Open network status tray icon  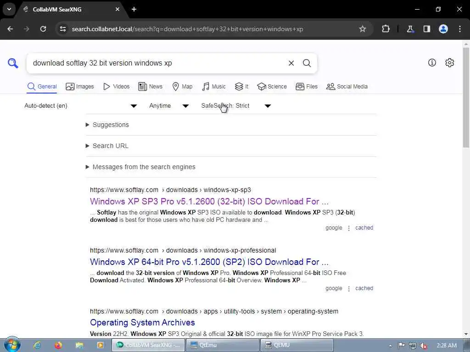click(x=413, y=346)
